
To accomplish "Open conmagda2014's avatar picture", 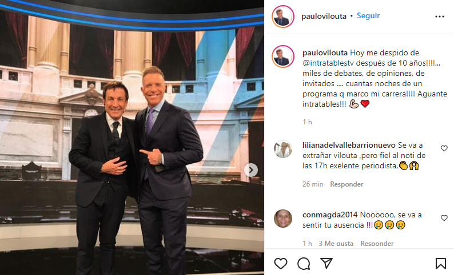I will [283, 219].
